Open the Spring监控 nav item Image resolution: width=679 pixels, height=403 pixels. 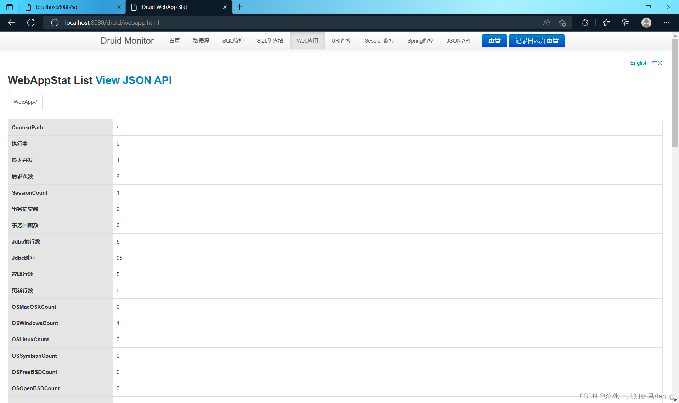click(420, 40)
